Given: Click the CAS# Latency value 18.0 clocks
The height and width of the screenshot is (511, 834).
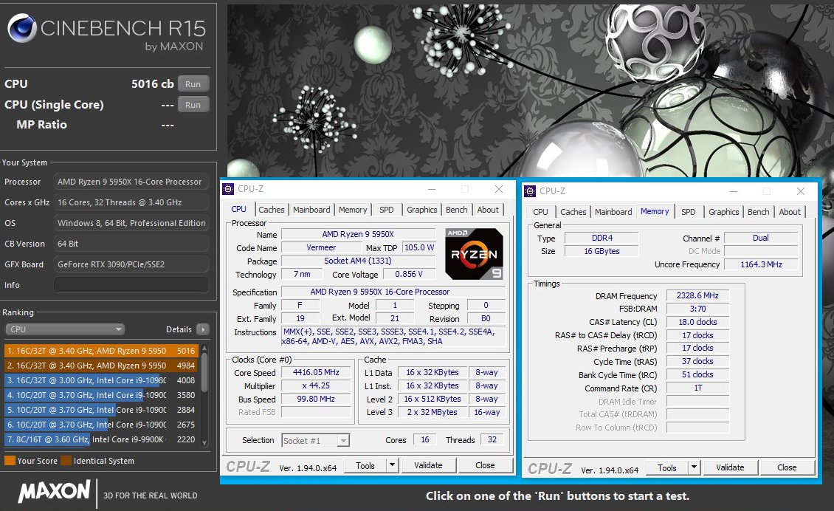Looking at the screenshot, I should click(x=697, y=322).
